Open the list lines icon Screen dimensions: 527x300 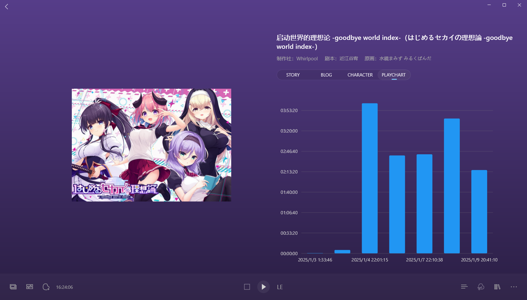coord(464,287)
